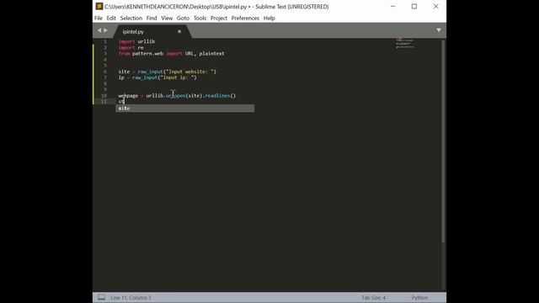Toggle the side bar panel switcher icon
Viewport: 539px width, 303px height.
coord(101,297)
